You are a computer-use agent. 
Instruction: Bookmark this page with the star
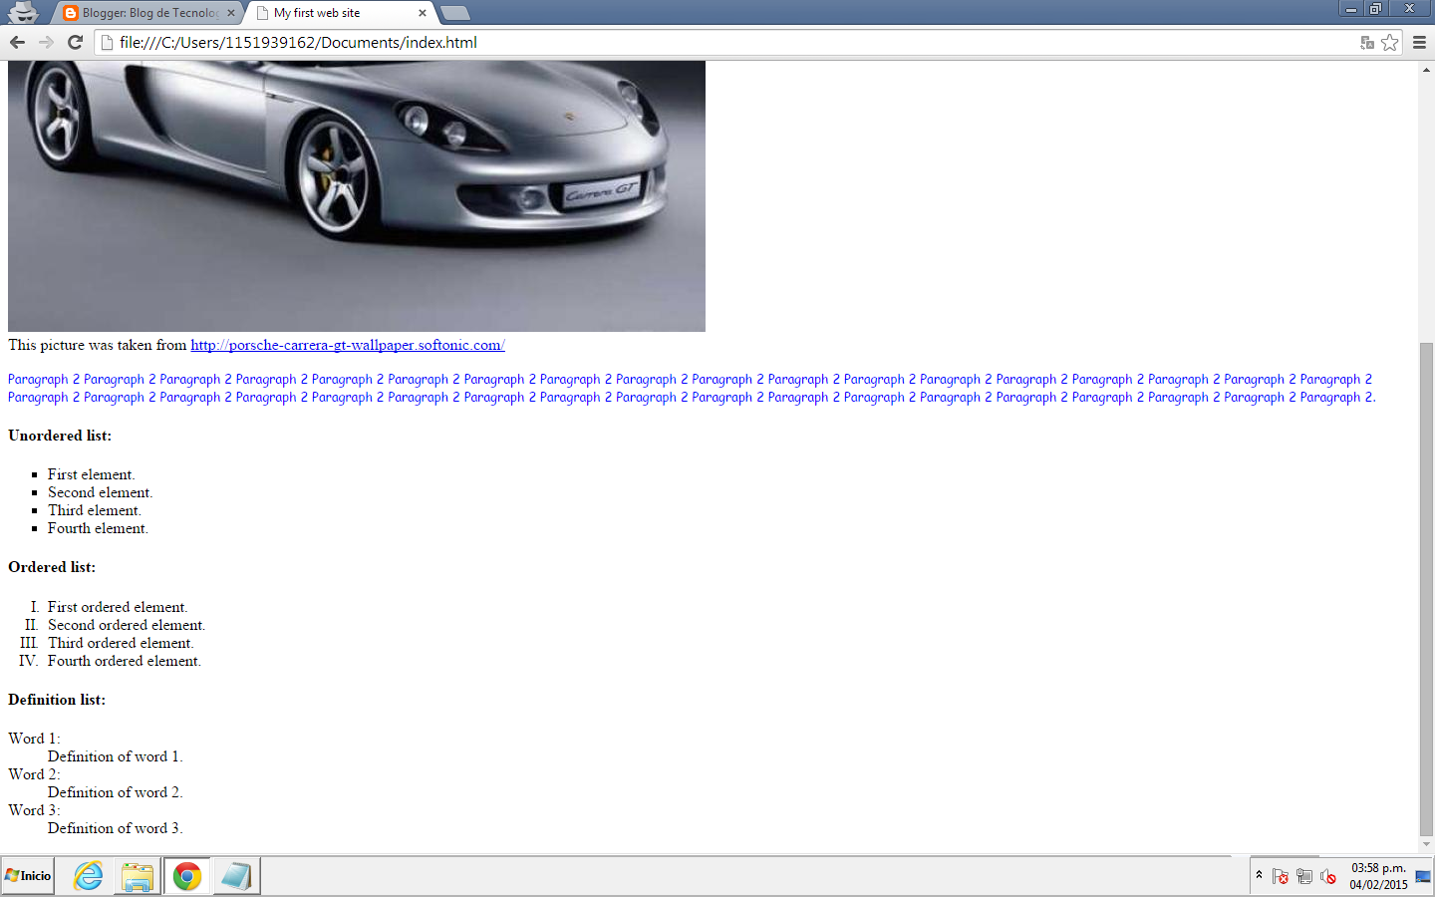click(x=1390, y=43)
